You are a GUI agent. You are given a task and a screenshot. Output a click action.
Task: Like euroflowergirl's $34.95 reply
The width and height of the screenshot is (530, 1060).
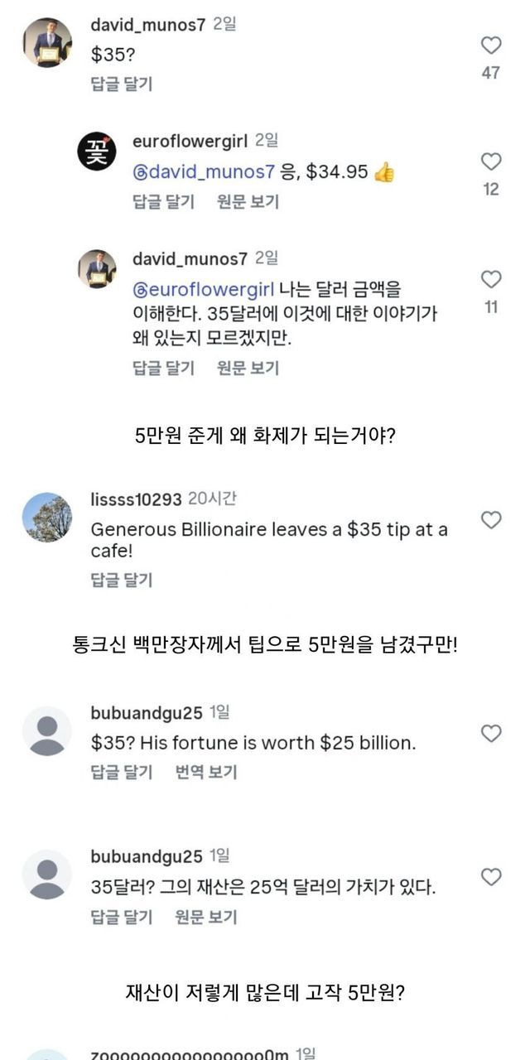pos(491,161)
